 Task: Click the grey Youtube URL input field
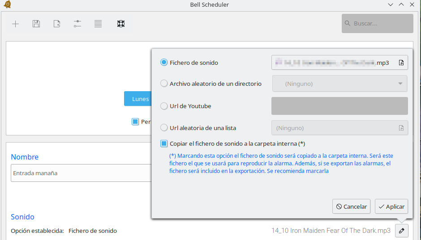(339, 106)
